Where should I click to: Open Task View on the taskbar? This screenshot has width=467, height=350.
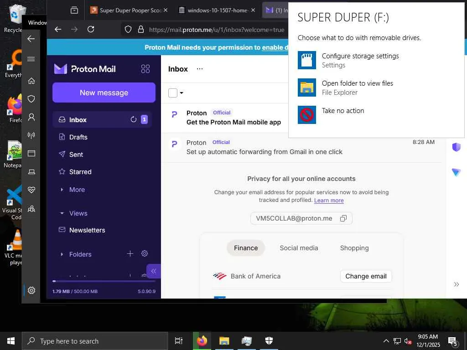pos(179,341)
